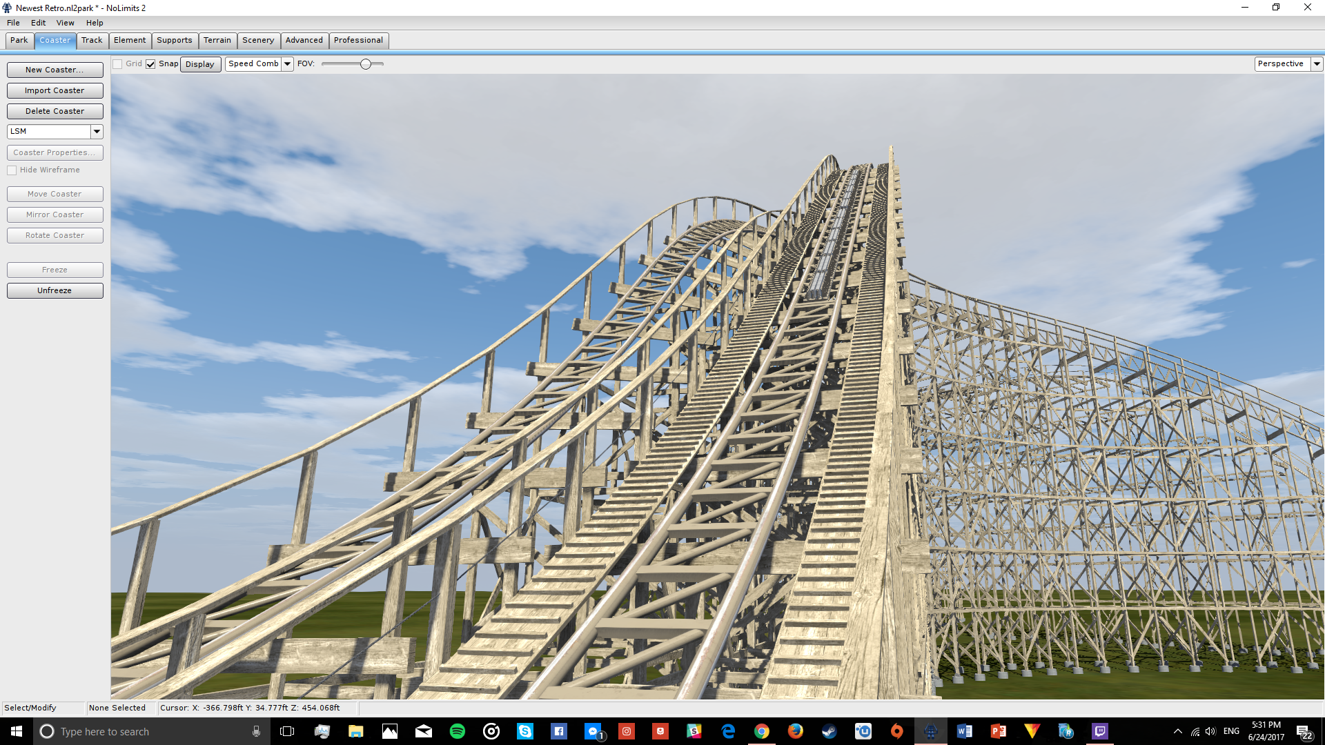Open Spotify from the taskbar
The width and height of the screenshot is (1325, 745).
(x=457, y=731)
